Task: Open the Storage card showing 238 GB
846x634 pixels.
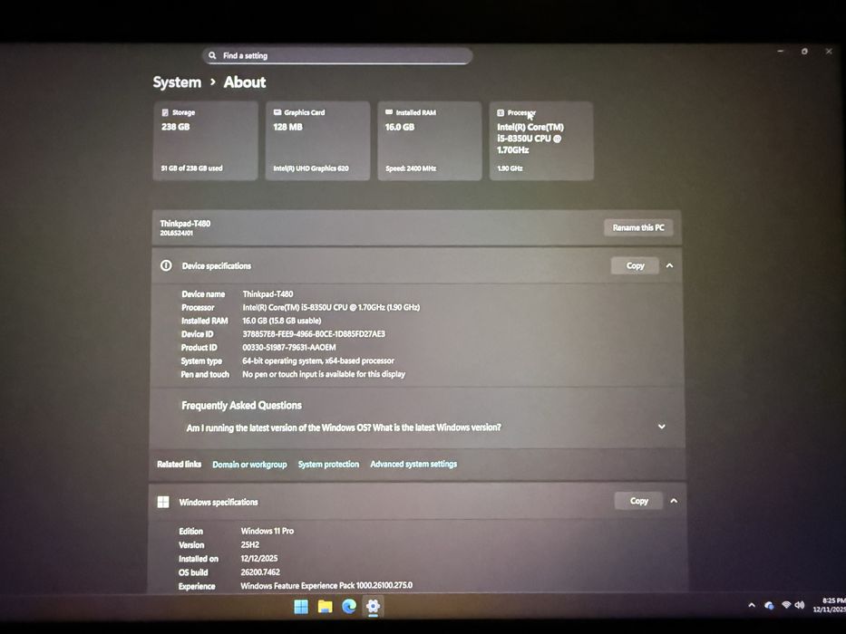Action: tap(206, 140)
